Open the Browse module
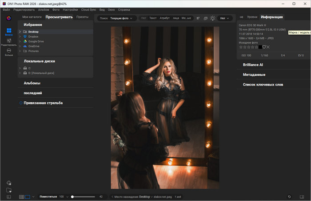Screen dimensions: 311x201 (9, 31)
